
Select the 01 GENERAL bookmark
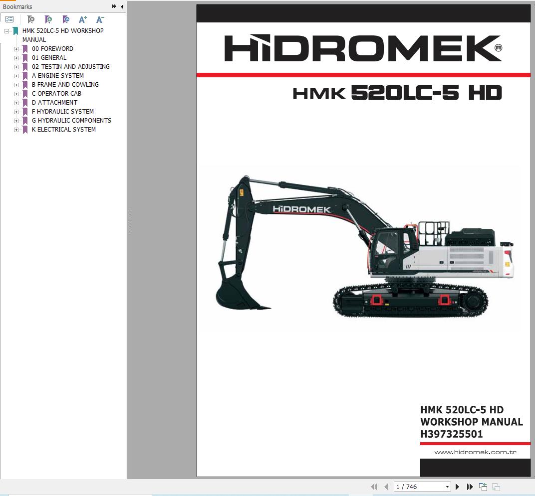(49, 58)
